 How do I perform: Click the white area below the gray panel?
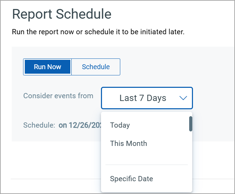(x=56, y=159)
